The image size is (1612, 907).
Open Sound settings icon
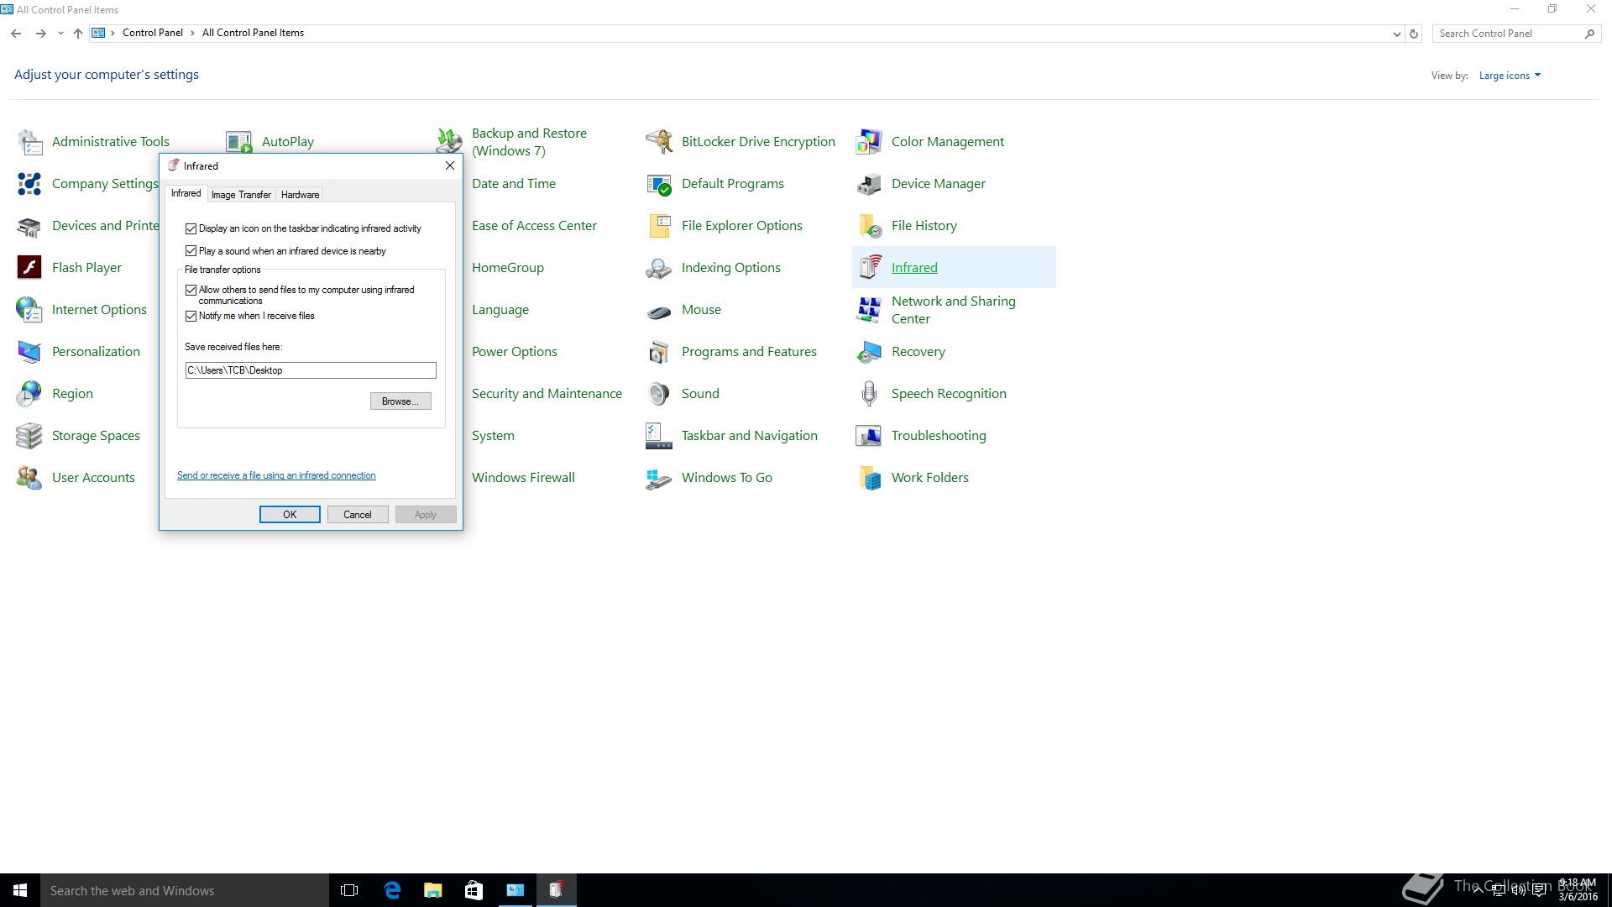pyautogui.click(x=660, y=394)
